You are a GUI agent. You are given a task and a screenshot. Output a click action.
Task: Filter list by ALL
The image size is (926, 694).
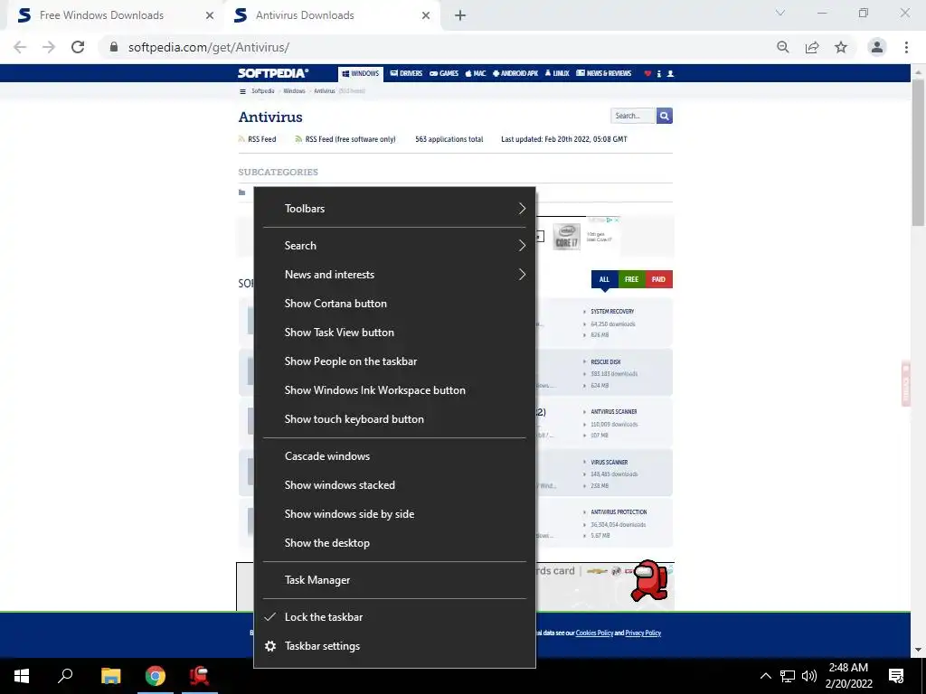[604, 279]
